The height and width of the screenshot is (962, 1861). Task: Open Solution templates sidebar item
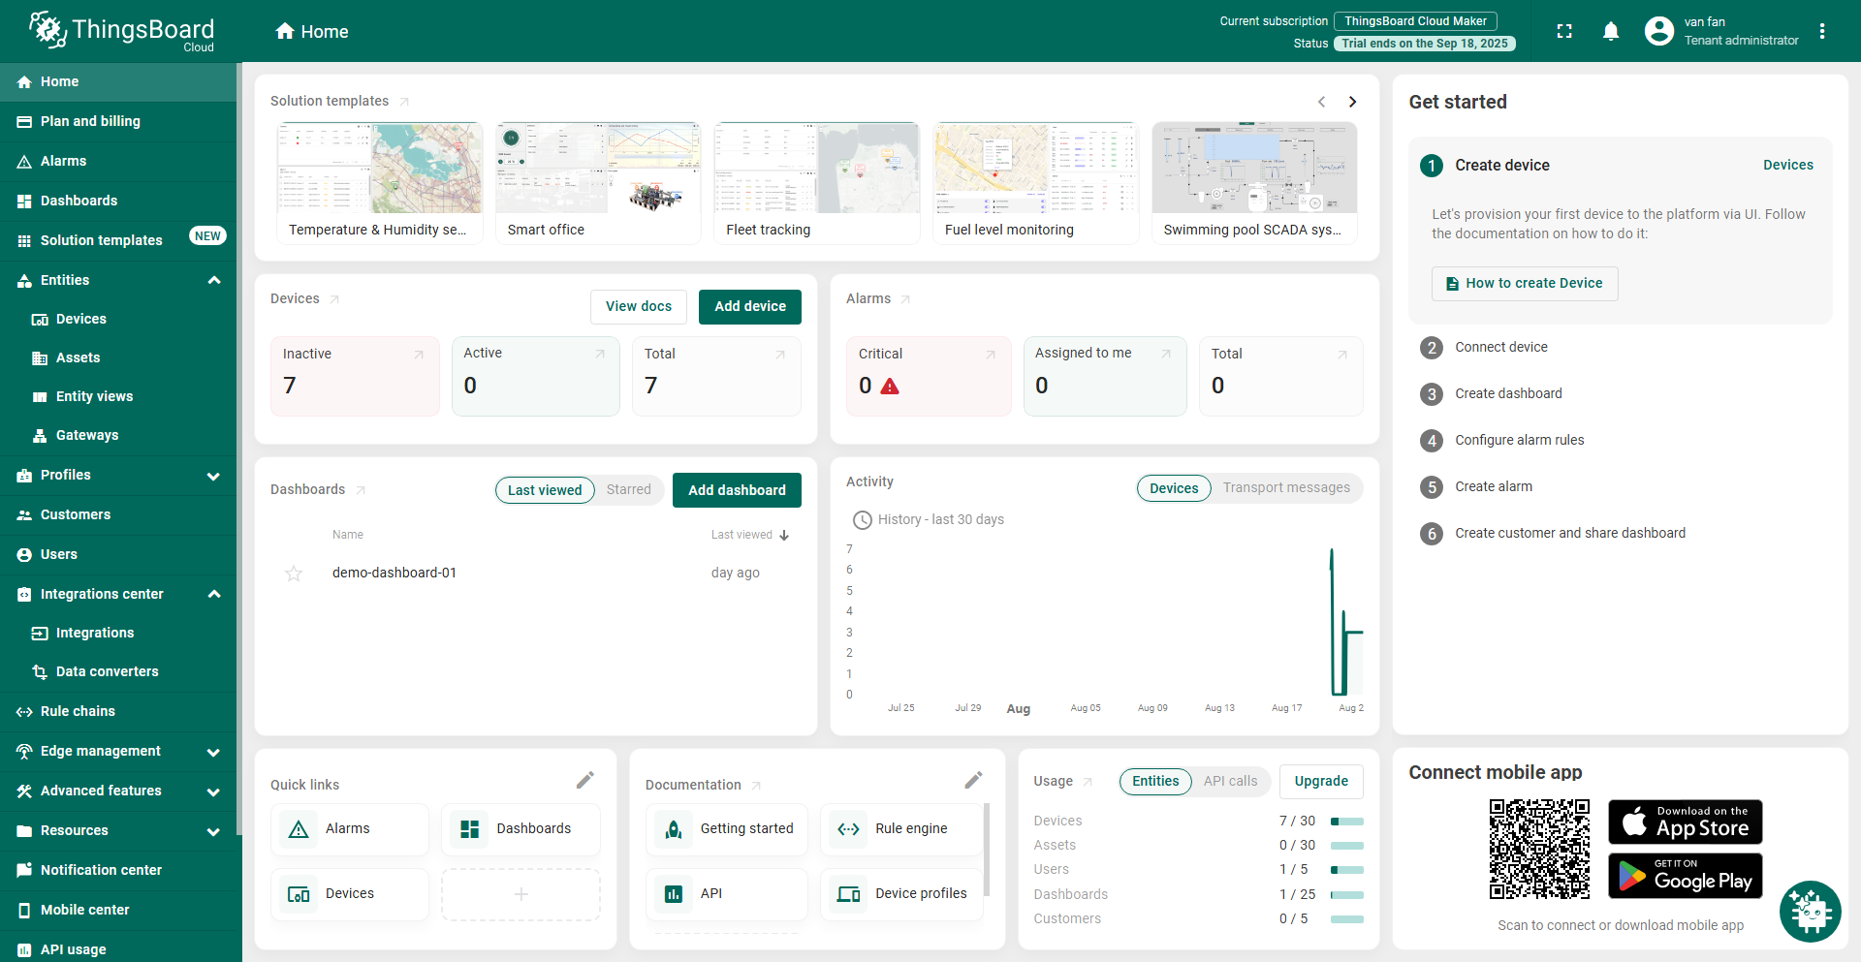tap(118, 240)
